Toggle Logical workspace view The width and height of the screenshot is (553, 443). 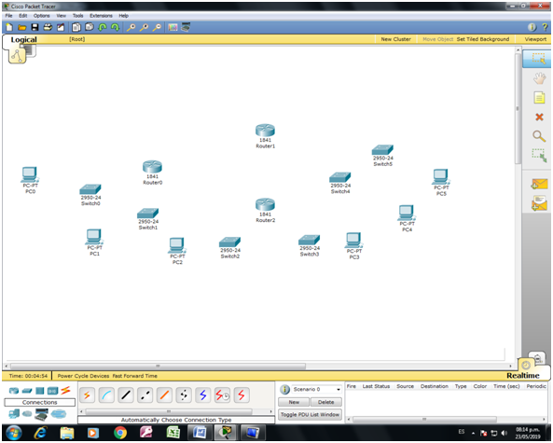click(x=23, y=39)
